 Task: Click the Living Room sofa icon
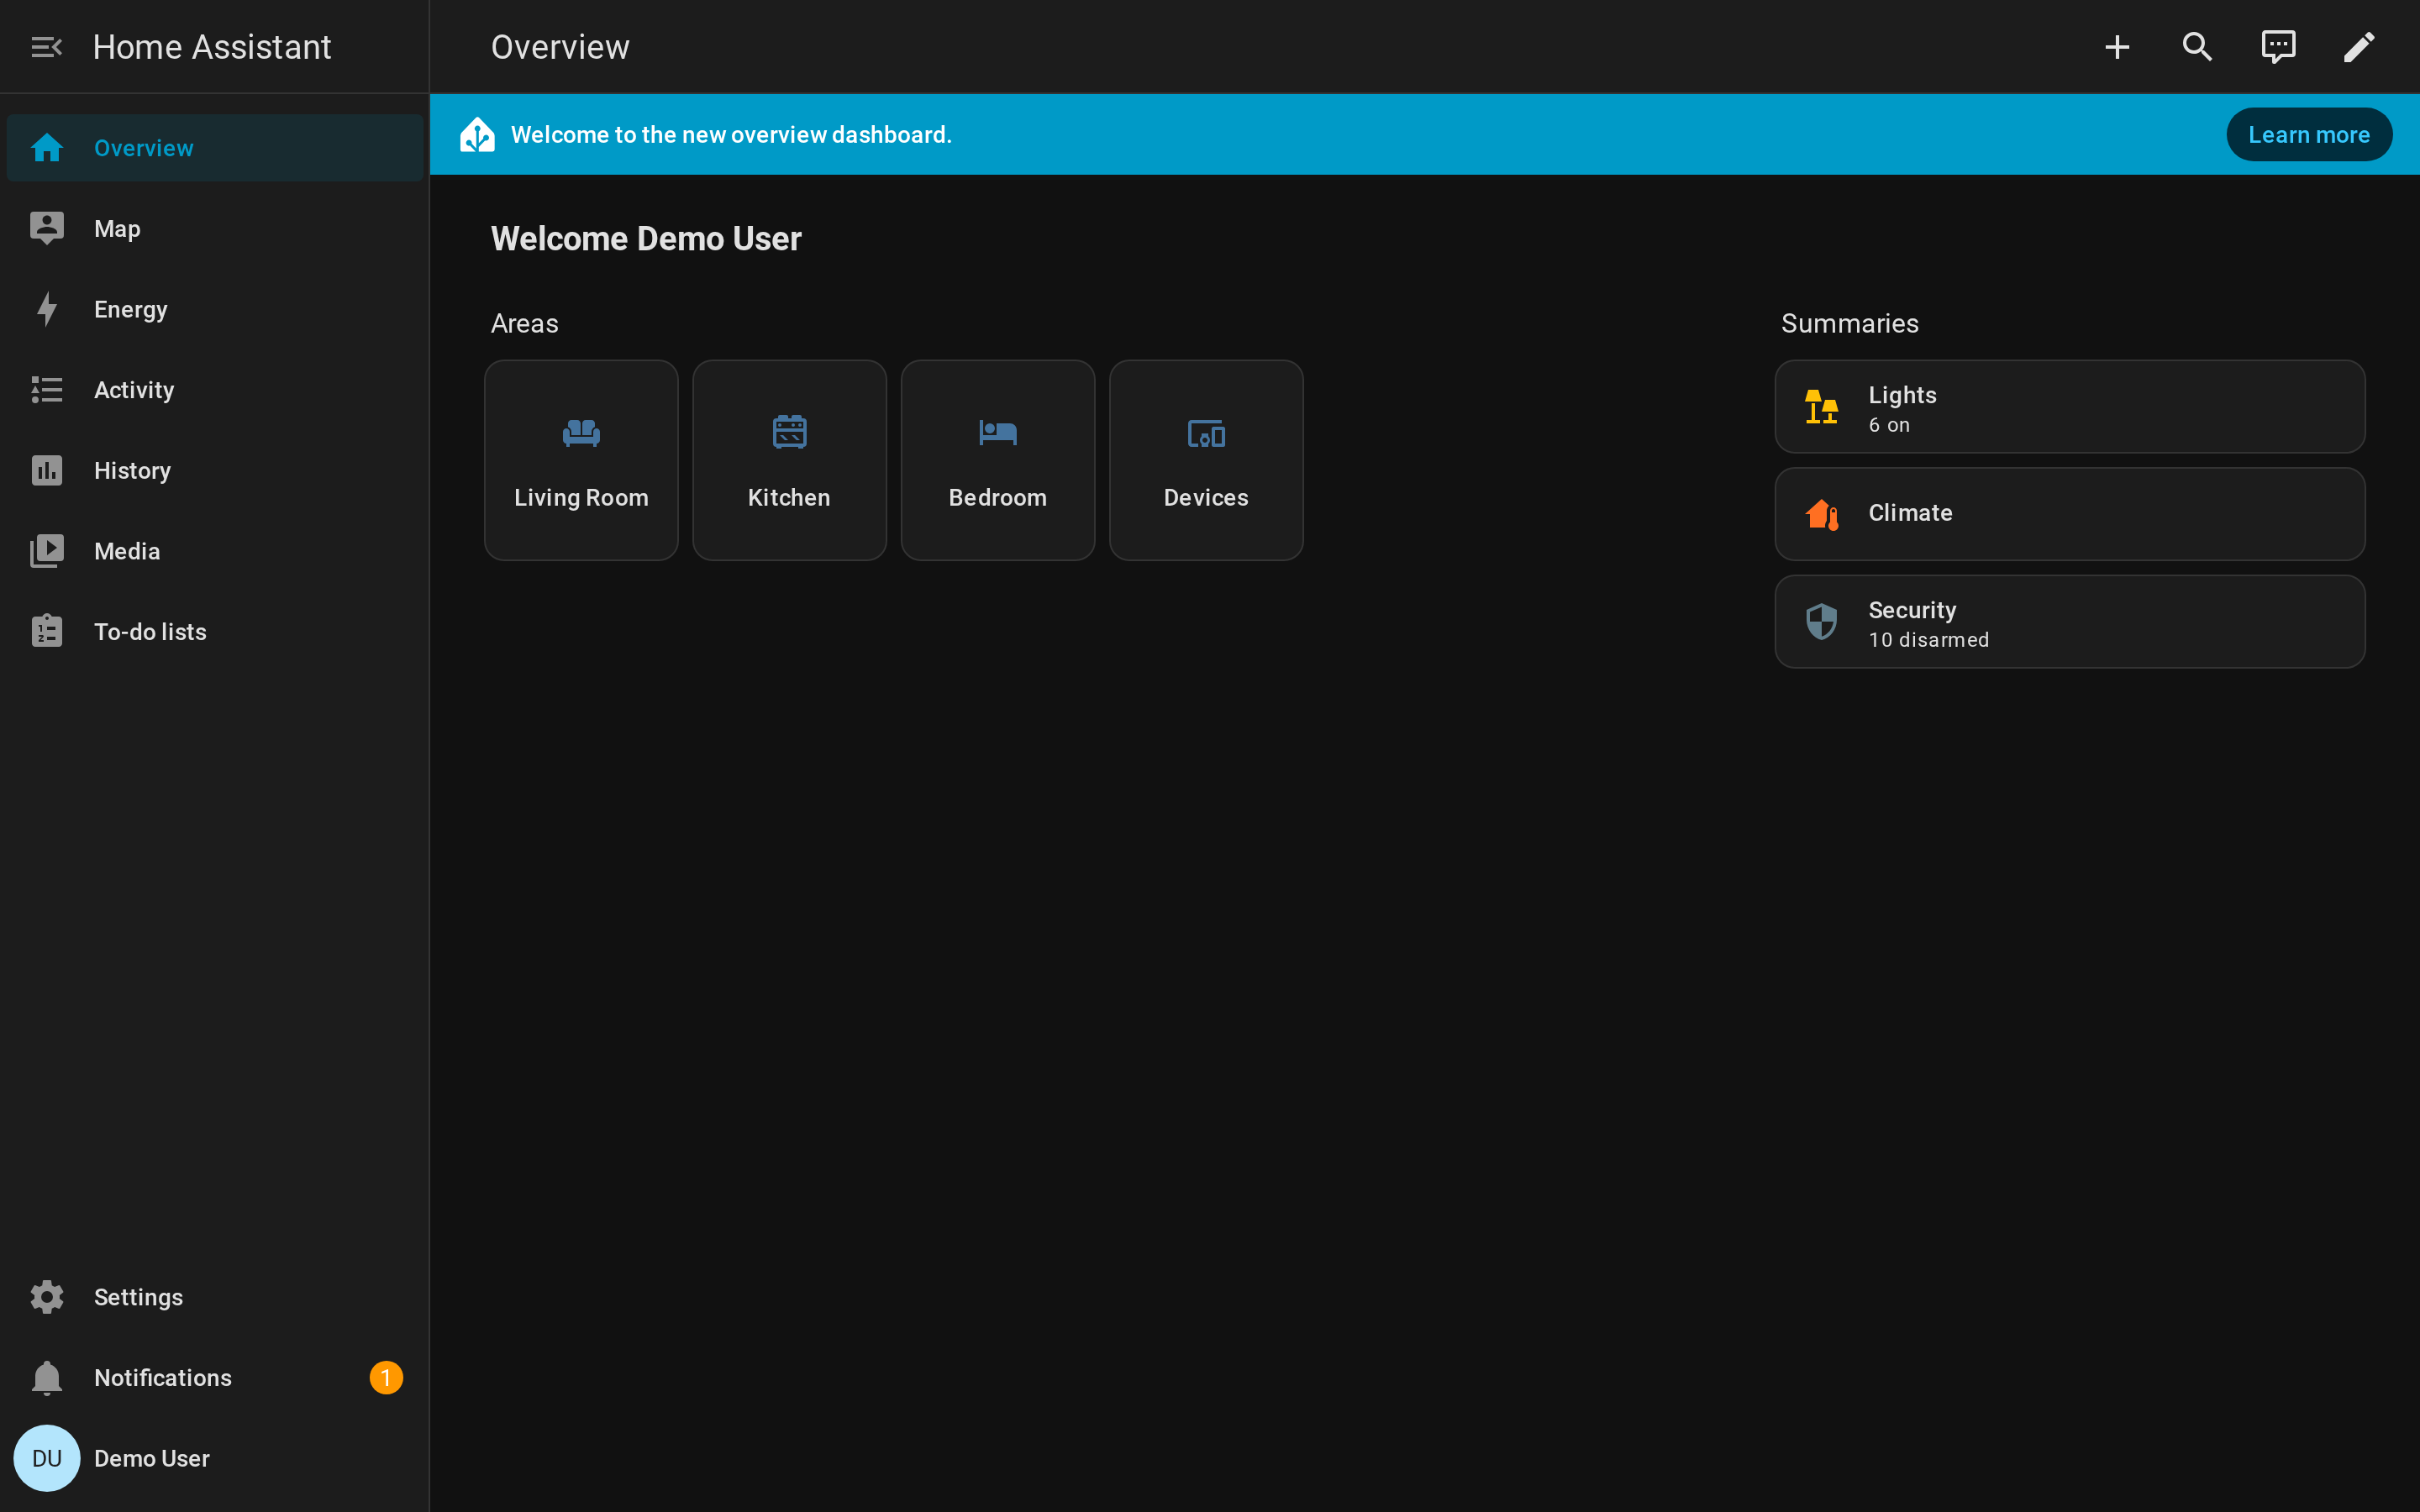click(x=581, y=433)
